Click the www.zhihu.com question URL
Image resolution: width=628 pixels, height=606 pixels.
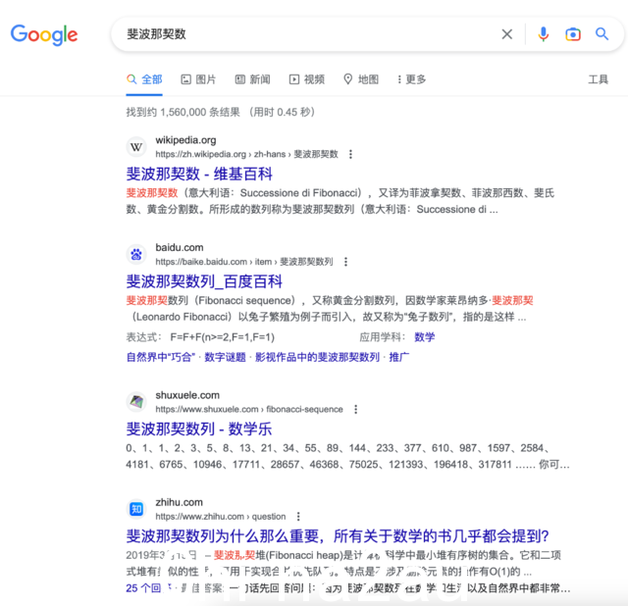(221, 517)
